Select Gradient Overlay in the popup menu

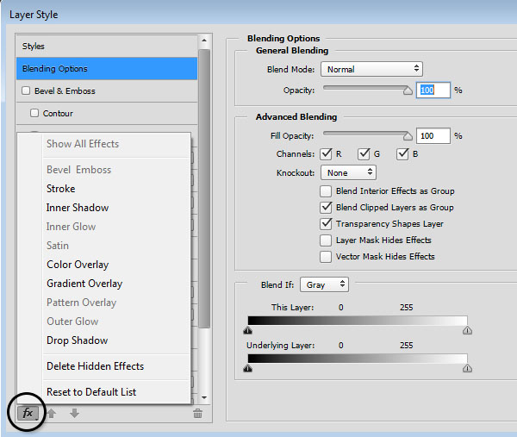(84, 284)
